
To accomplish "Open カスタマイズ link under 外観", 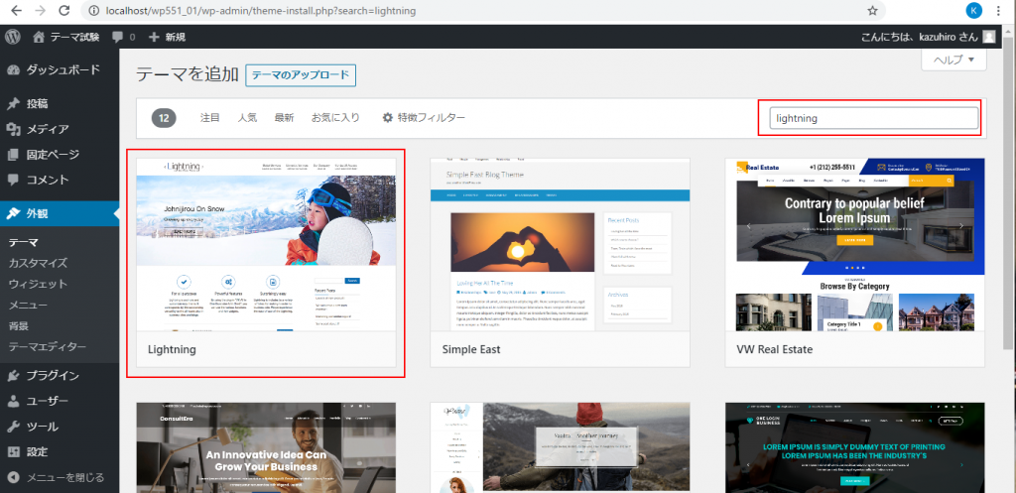I will 38,263.
